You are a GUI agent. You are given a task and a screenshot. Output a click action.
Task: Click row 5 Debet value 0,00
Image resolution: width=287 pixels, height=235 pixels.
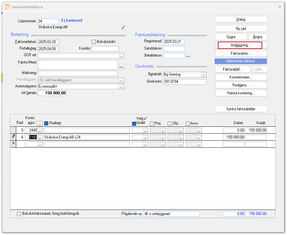click(x=234, y=130)
